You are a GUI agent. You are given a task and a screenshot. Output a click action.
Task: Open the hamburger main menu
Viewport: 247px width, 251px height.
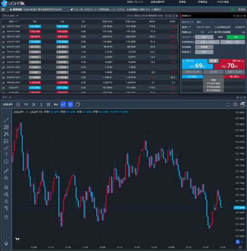coord(3,9)
